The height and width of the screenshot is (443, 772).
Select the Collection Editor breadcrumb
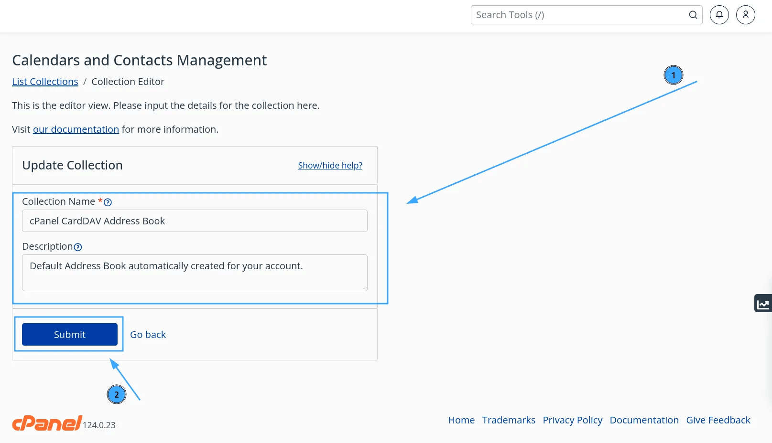pyautogui.click(x=128, y=82)
